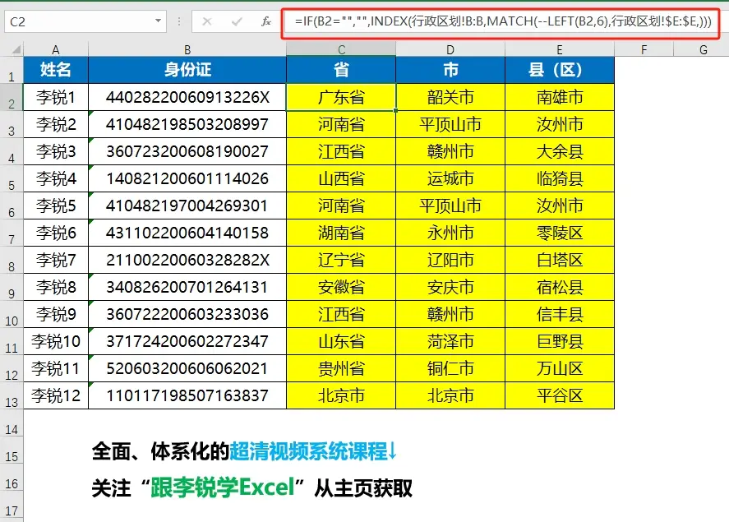The width and height of the screenshot is (729, 522).
Task: Select cell containing 运城市
Action: 450,178
